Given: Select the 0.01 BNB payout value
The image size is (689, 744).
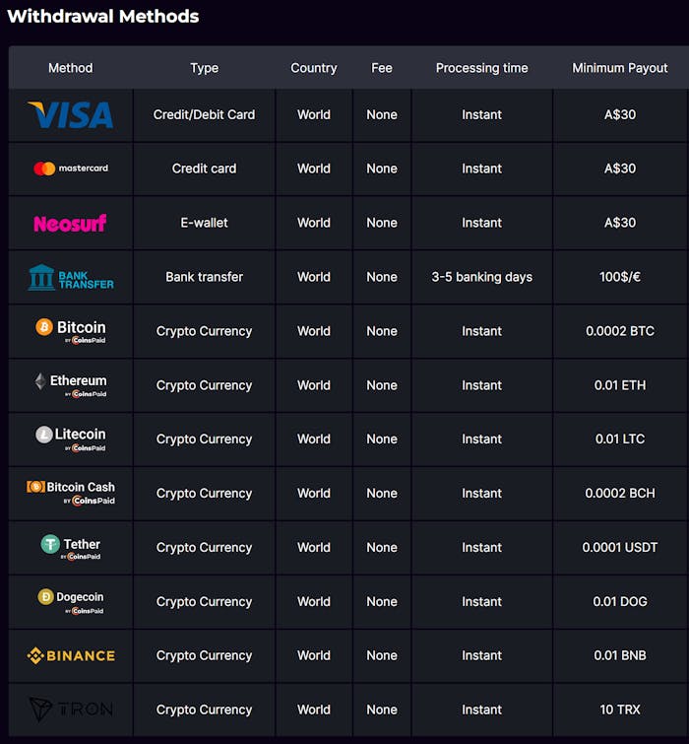Looking at the screenshot, I should (620, 655).
